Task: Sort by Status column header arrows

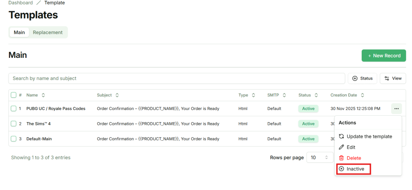Action: (x=316, y=95)
